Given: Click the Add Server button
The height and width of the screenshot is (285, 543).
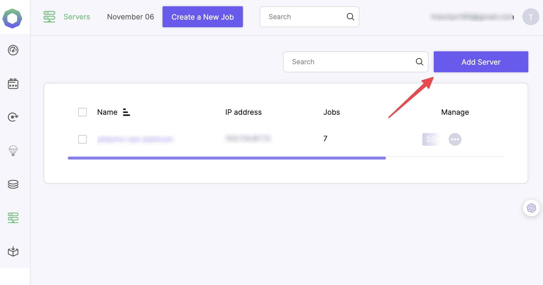Looking at the screenshot, I should [481, 62].
